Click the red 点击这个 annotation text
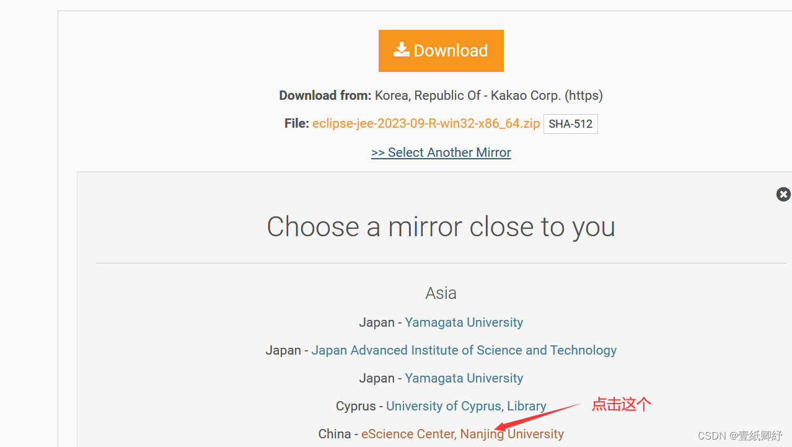Screen dimensions: 792x447 pos(622,405)
